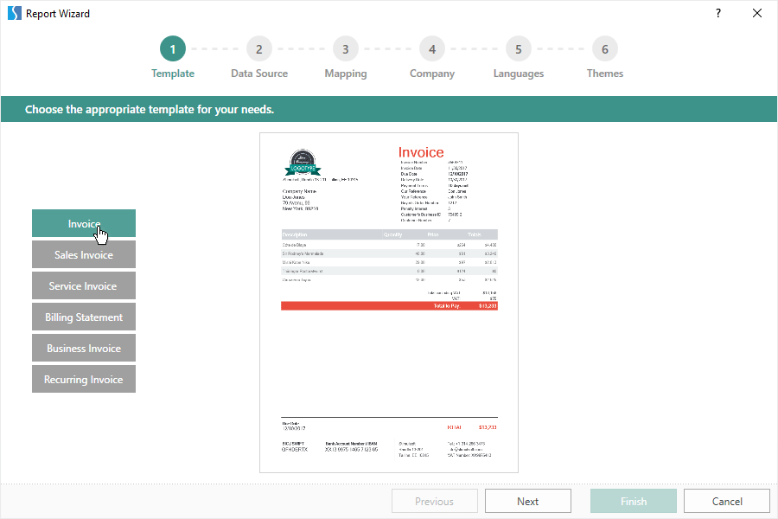Go to step 6 Themes circle

click(x=605, y=49)
